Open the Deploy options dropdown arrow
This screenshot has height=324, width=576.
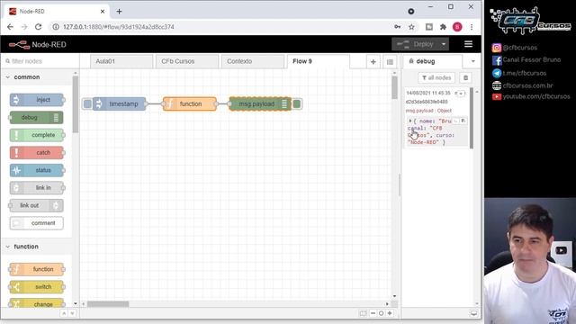coord(444,44)
